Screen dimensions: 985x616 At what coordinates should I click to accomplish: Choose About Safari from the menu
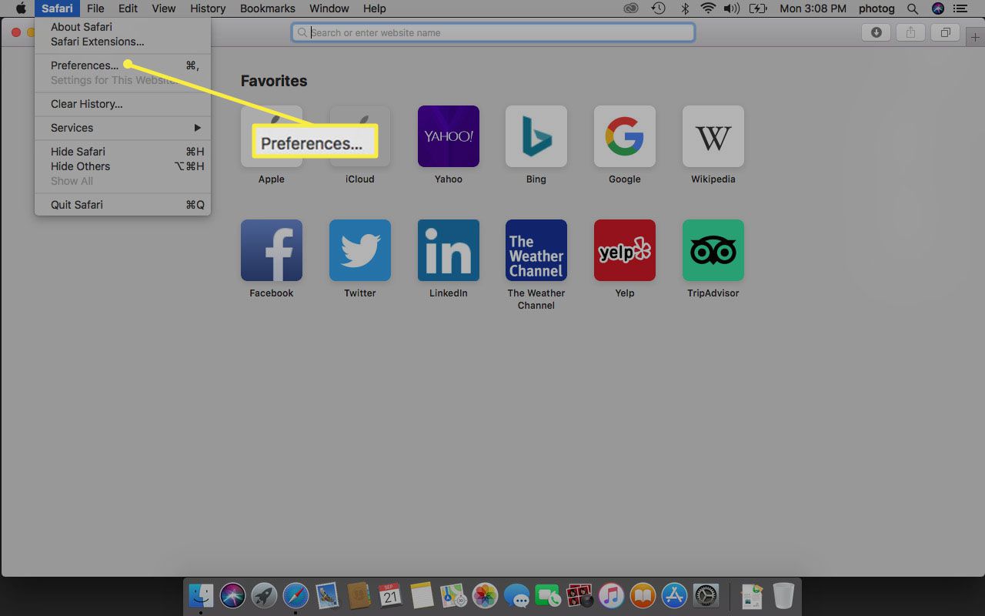[x=122, y=27]
